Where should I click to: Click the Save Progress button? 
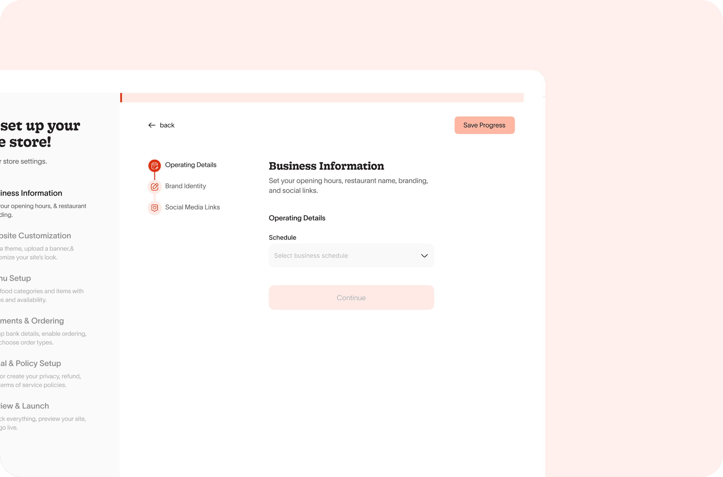pos(484,125)
